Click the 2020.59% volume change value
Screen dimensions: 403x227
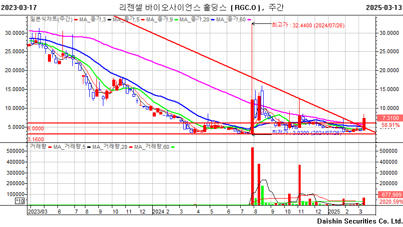click(x=391, y=202)
